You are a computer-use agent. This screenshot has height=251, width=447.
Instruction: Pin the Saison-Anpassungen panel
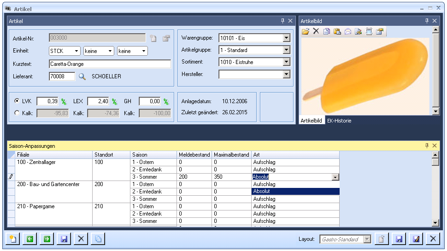pos(427,146)
